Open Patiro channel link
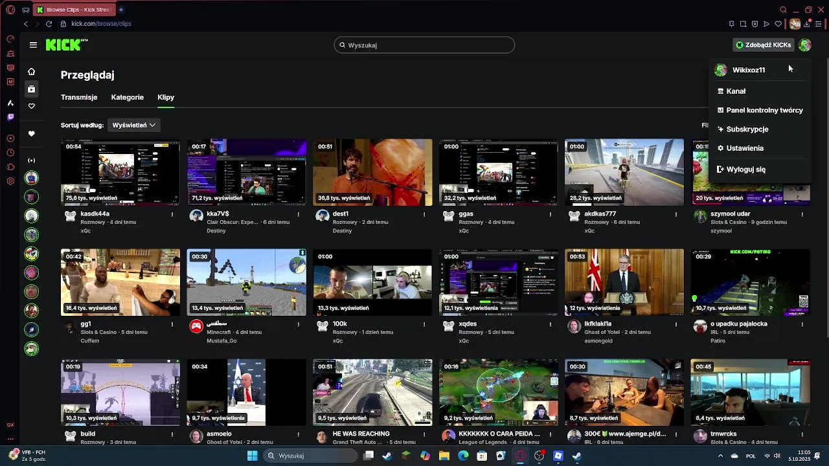 pyautogui.click(x=718, y=340)
